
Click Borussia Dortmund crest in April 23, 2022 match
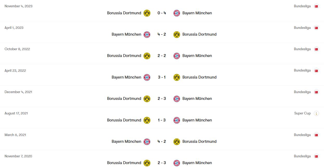click(x=177, y=77)
